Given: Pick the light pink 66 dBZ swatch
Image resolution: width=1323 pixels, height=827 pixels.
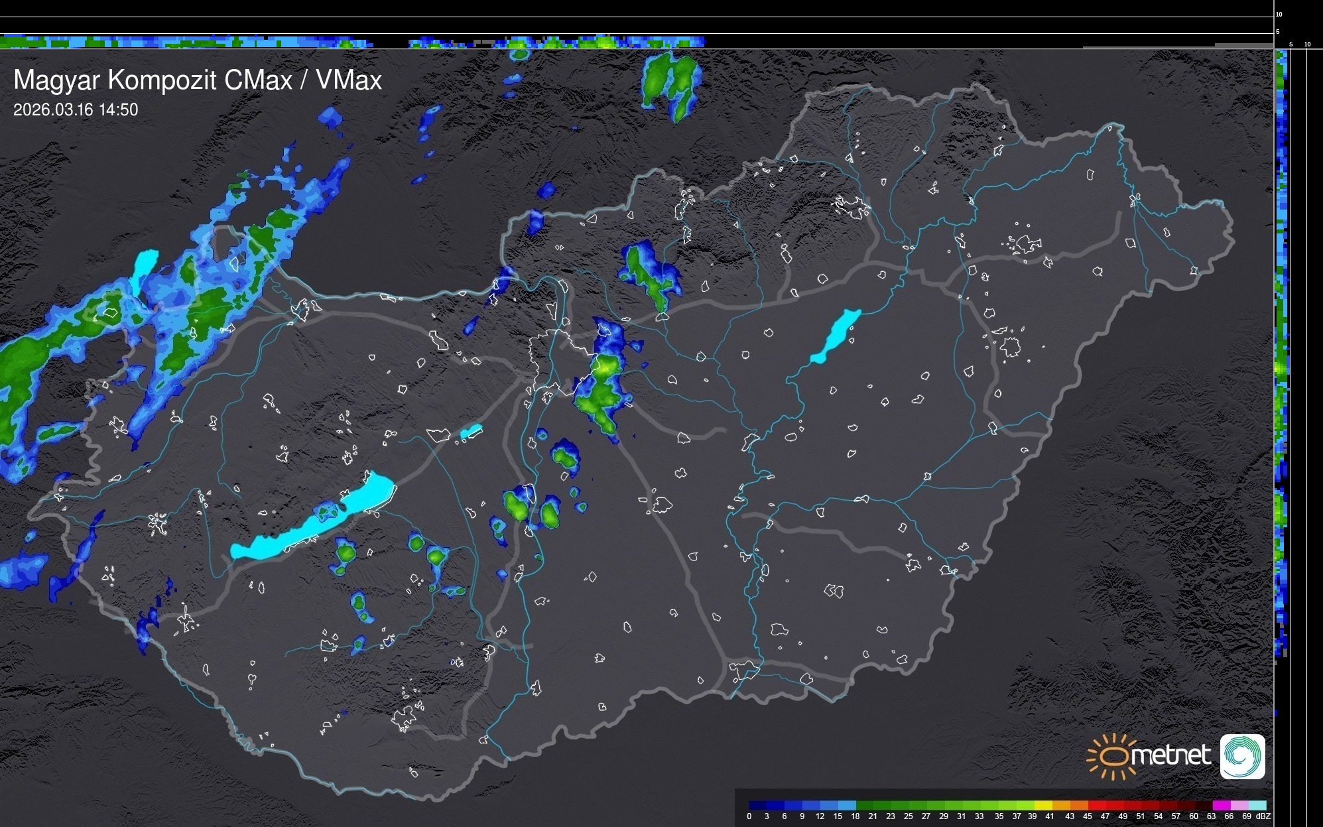Looking at the screenshot, I should pyautogui.click(x=1239, y=806).
